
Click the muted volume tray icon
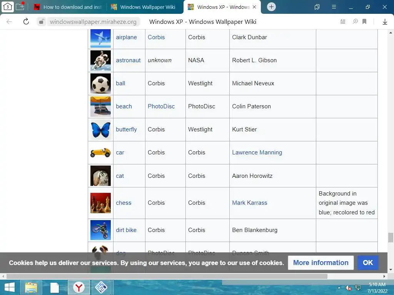348,288
